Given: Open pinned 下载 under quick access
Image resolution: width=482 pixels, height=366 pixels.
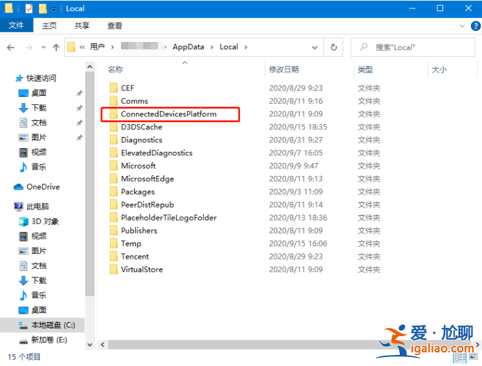Looking at the screenshot, I should (39, 108).
